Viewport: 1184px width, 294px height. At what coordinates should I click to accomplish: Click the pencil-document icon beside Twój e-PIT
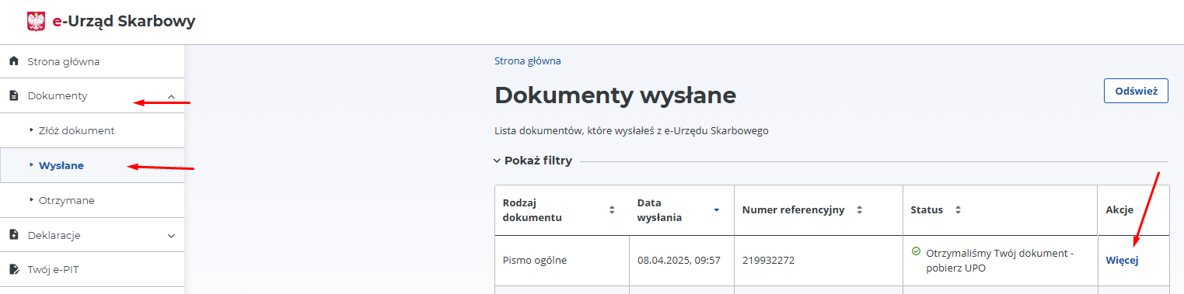(13, 270)
